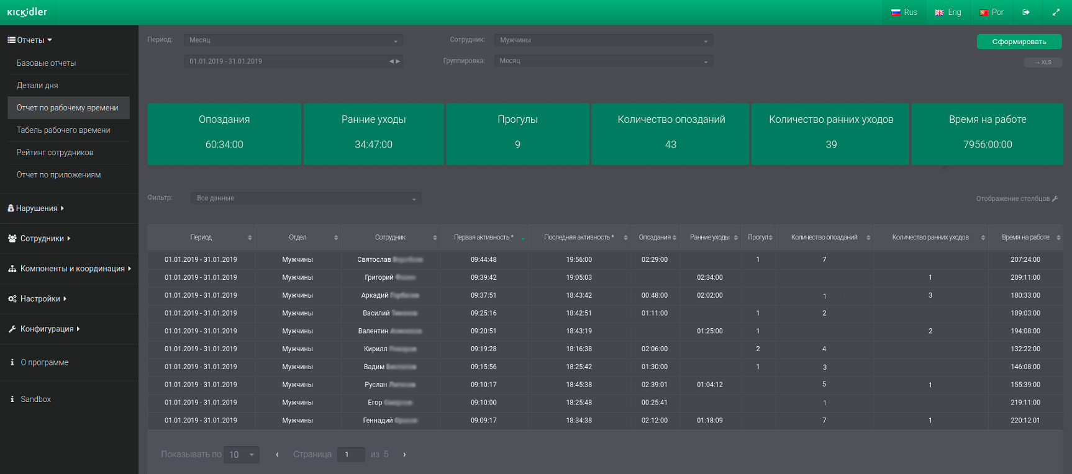Click the Sandbox info icon
Image resolution: width=1072 pixels, height=474 pixels.
tap(12, 399)
